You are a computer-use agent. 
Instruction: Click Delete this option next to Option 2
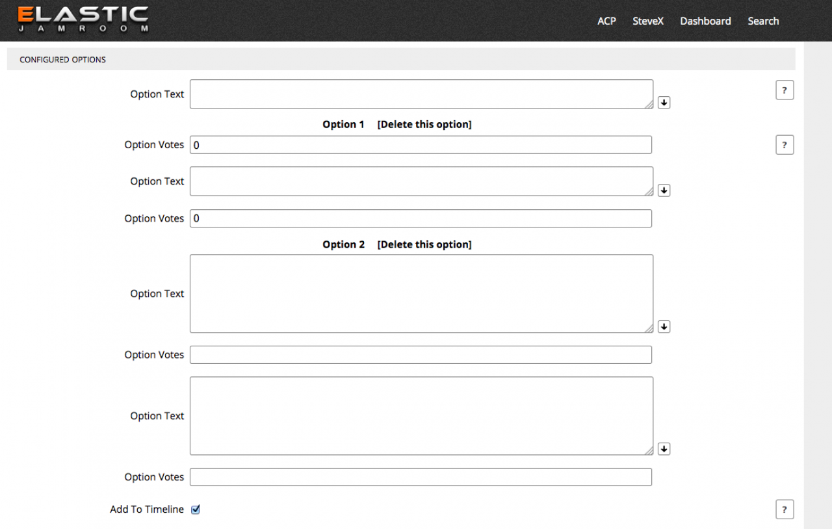click(x=424, y=244)
